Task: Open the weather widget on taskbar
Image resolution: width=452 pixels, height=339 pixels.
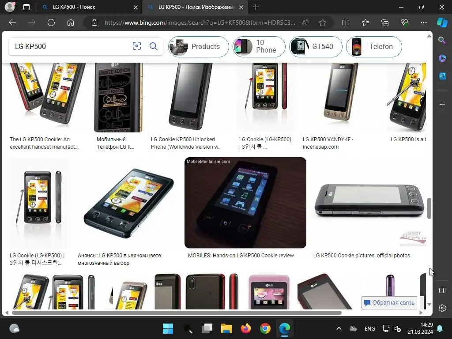Action: point(14,328)
